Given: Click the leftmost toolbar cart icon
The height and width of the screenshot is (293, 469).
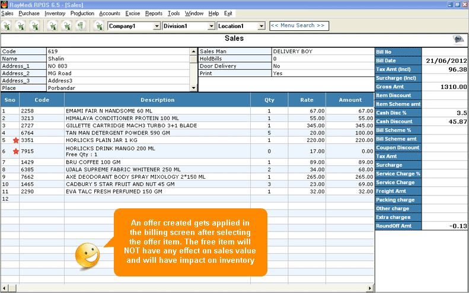Looking at the screenshot, I should point(7,25).
